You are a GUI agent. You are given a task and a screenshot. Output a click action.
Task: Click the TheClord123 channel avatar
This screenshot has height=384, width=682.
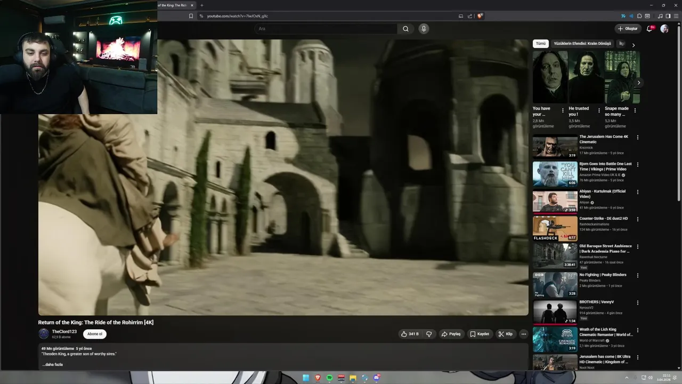click(44, 334)
